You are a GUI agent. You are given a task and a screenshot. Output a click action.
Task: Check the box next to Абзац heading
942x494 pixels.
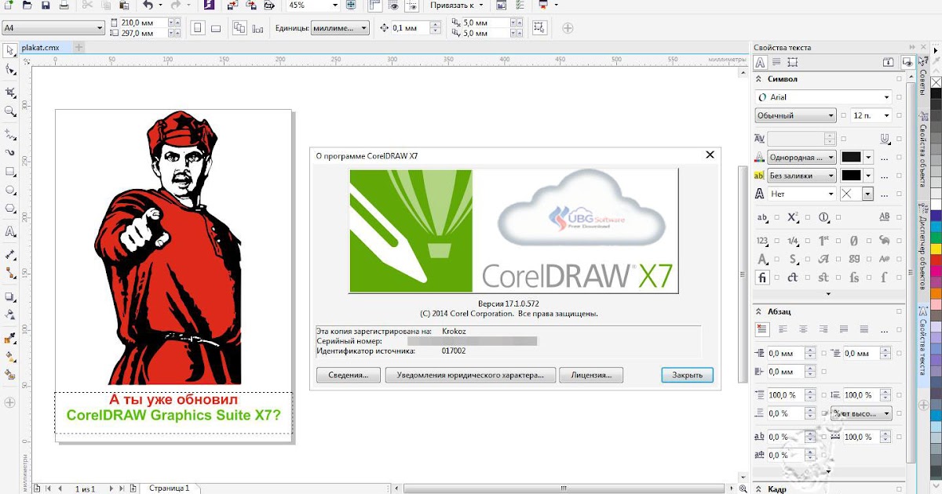coord(899,311)
